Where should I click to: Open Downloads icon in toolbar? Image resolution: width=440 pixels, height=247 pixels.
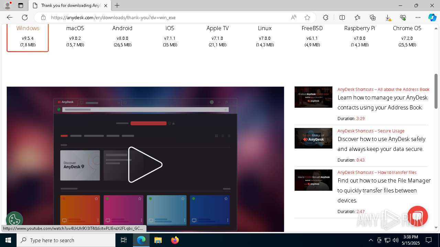click(x=388, y=17)
